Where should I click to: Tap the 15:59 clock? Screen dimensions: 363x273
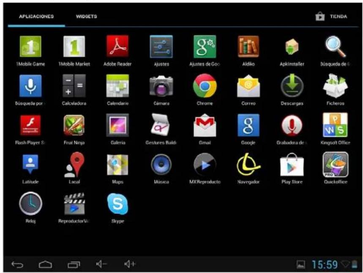(325, 265)
